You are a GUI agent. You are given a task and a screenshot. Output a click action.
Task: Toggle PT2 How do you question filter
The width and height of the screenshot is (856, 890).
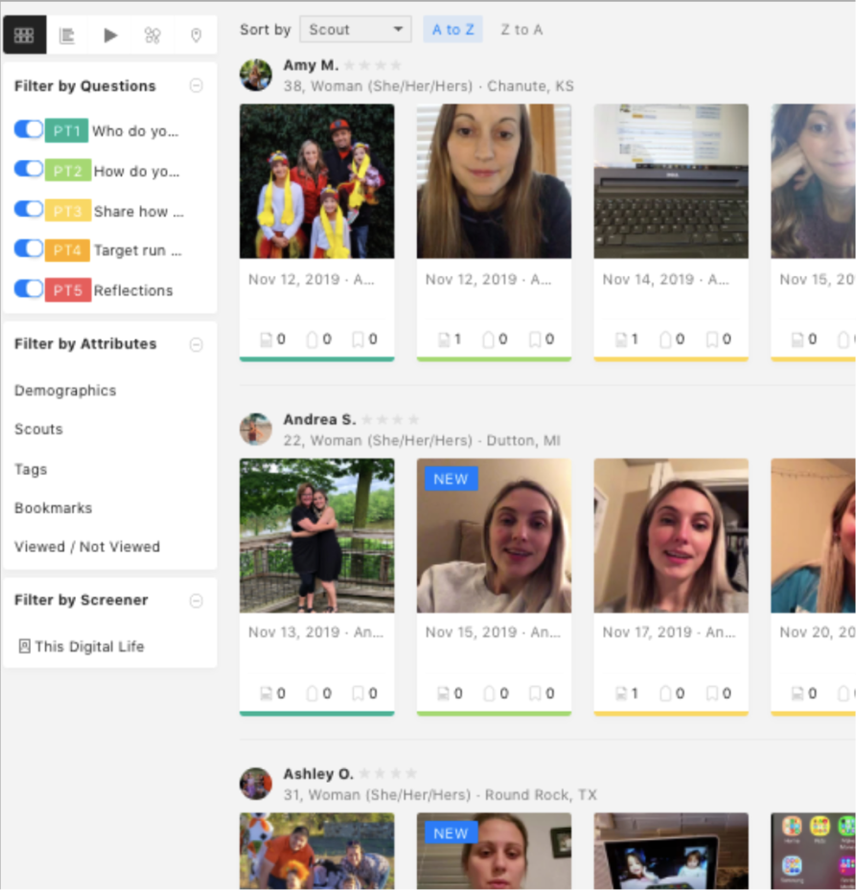[x=29, y=169]
